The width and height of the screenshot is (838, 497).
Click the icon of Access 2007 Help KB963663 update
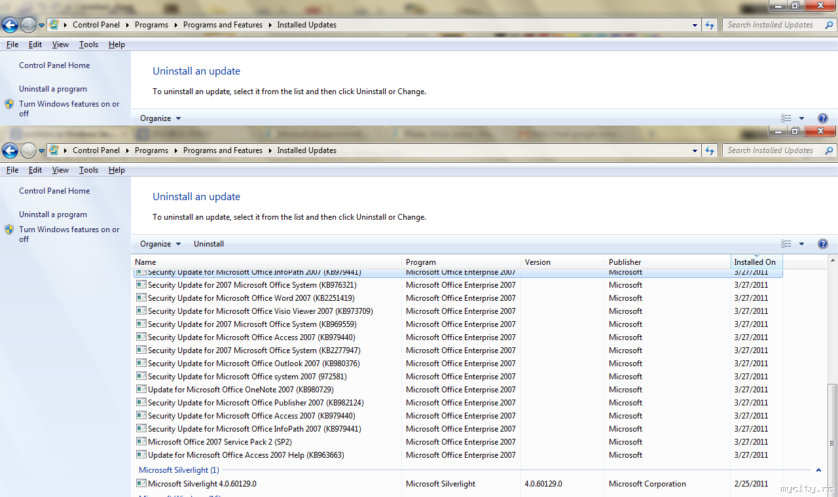[141, 455]
